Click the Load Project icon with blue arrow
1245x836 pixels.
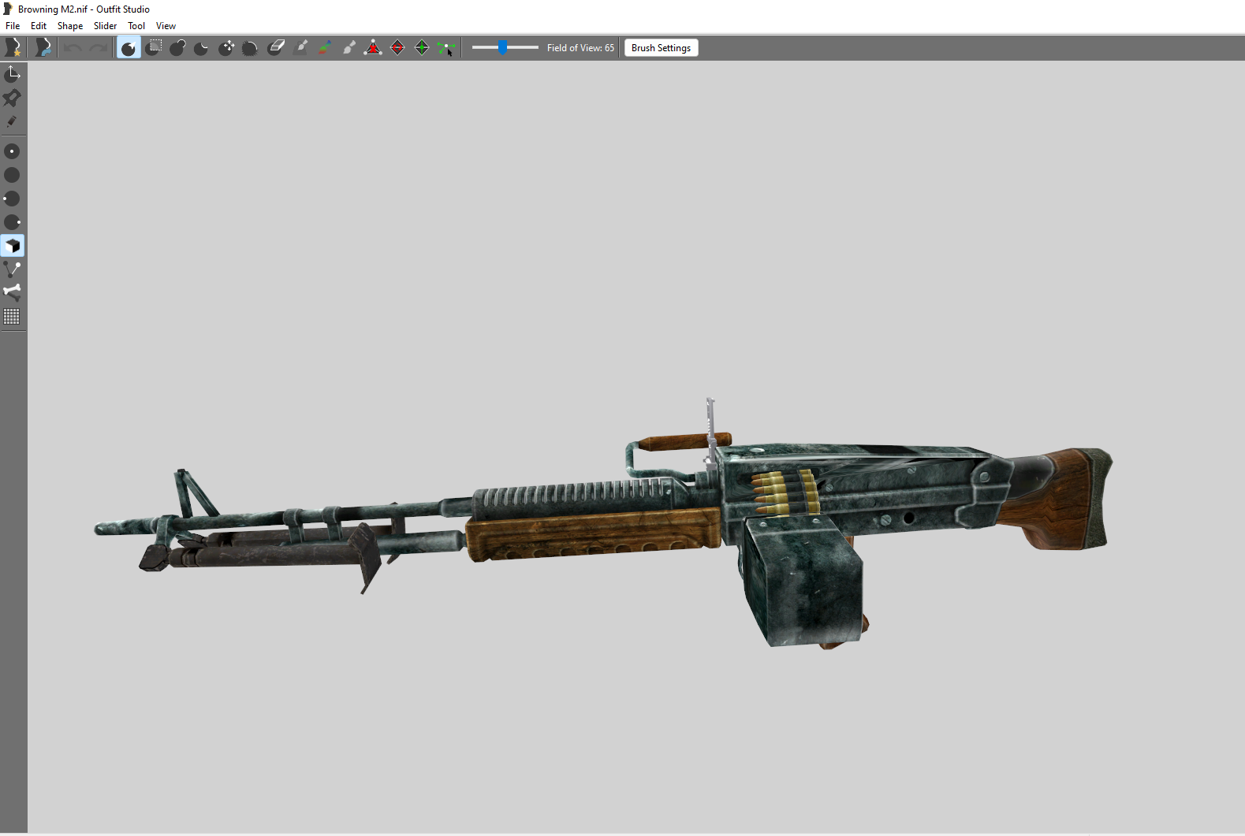[43, 48]
